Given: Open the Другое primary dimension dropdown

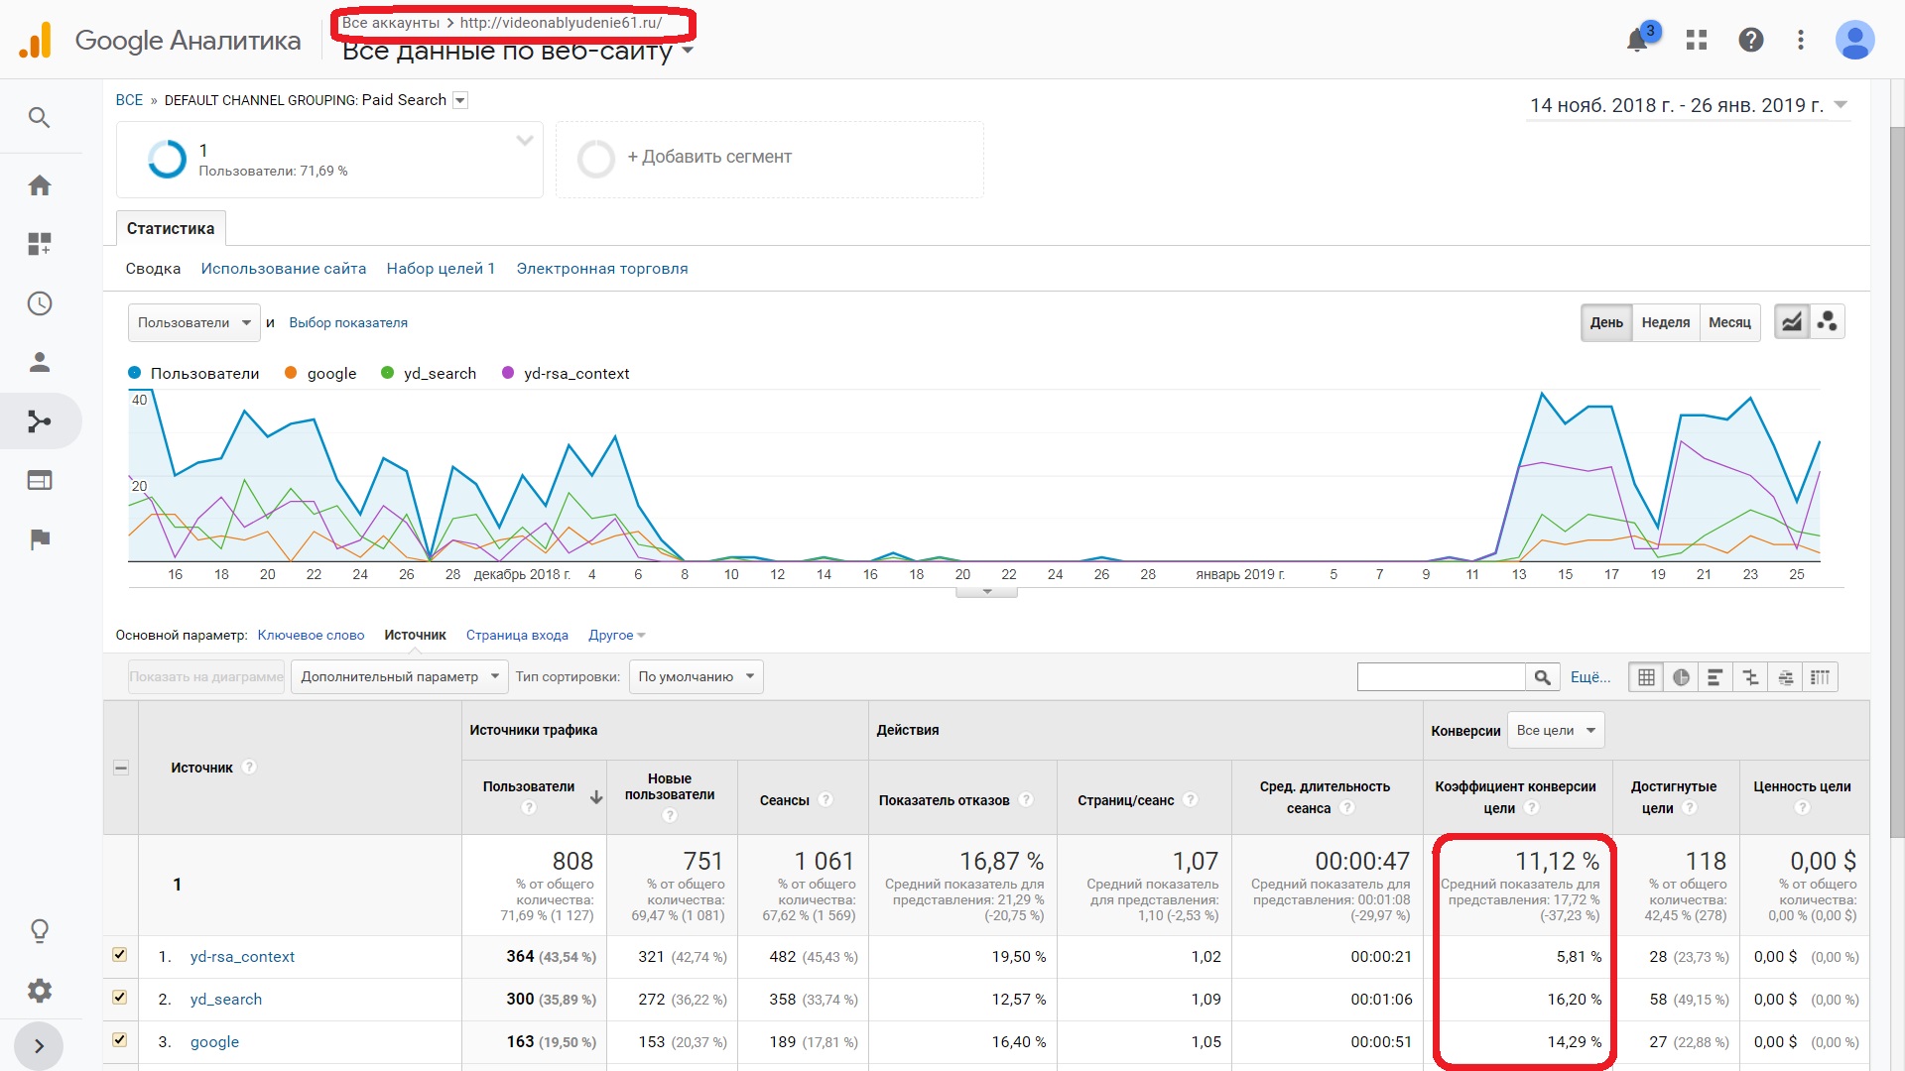Looking at the screenshot, I should 616,636.
